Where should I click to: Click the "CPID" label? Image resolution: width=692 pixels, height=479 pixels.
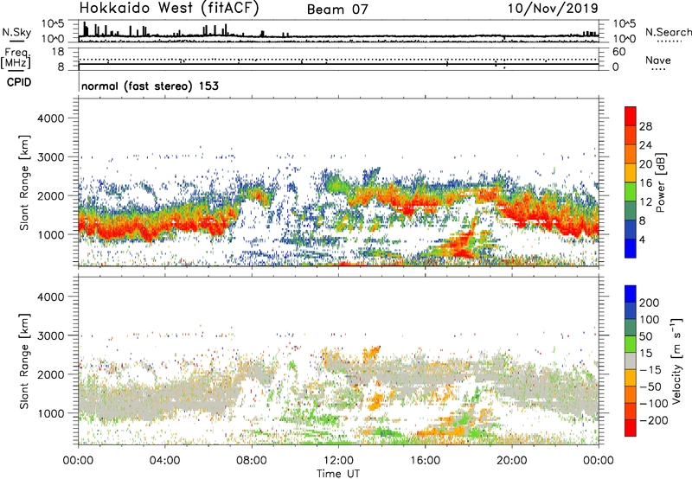19,82
